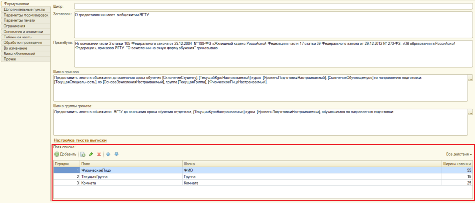This screenshot has width=475, height=203.
Task: Click the Шифр input field
Action: [x=273, y=6]
